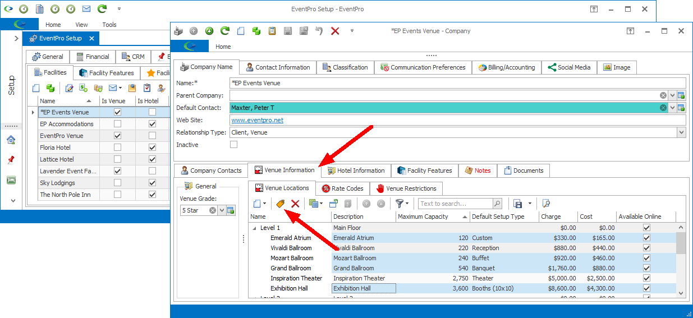
Task: Toggle Is Hotel checkbox for Sky Lodgings
Action: (x=152, y=183)
